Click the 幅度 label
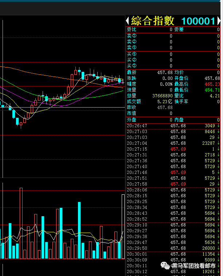Image resolution: width=223 pixels, height=276 pixels. (132, 84)
